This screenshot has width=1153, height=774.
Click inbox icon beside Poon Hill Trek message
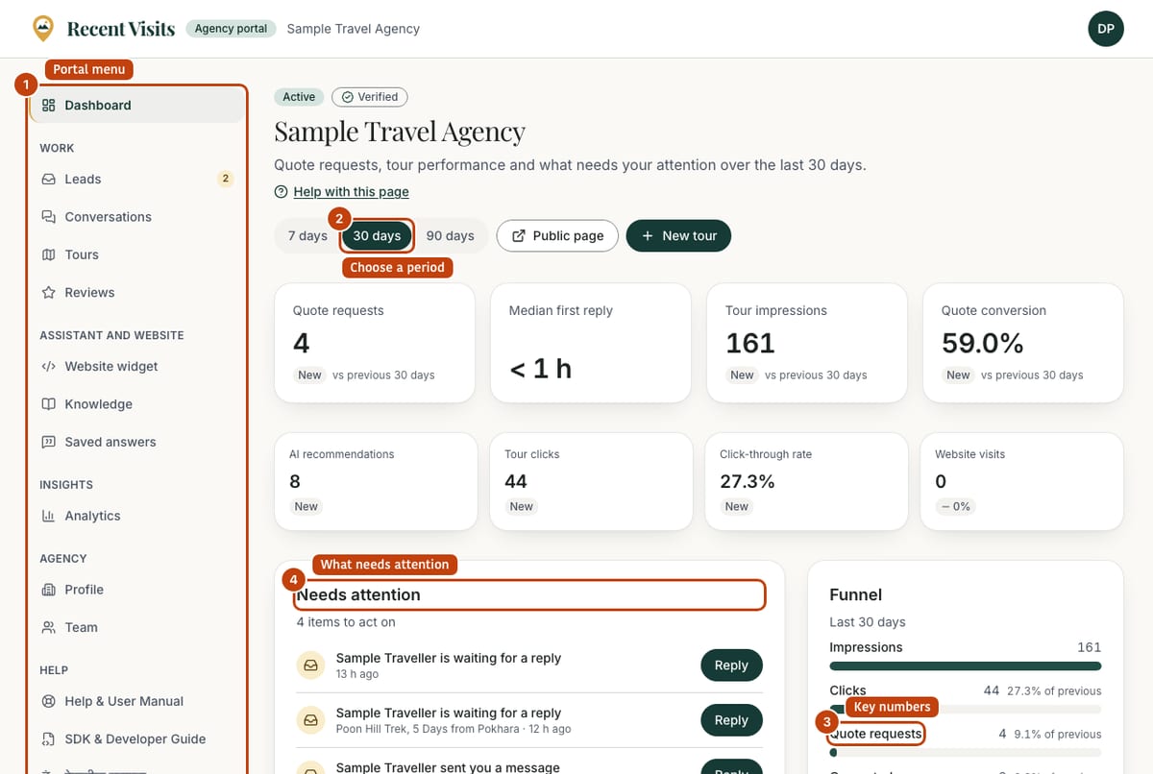tap(310, 719)
